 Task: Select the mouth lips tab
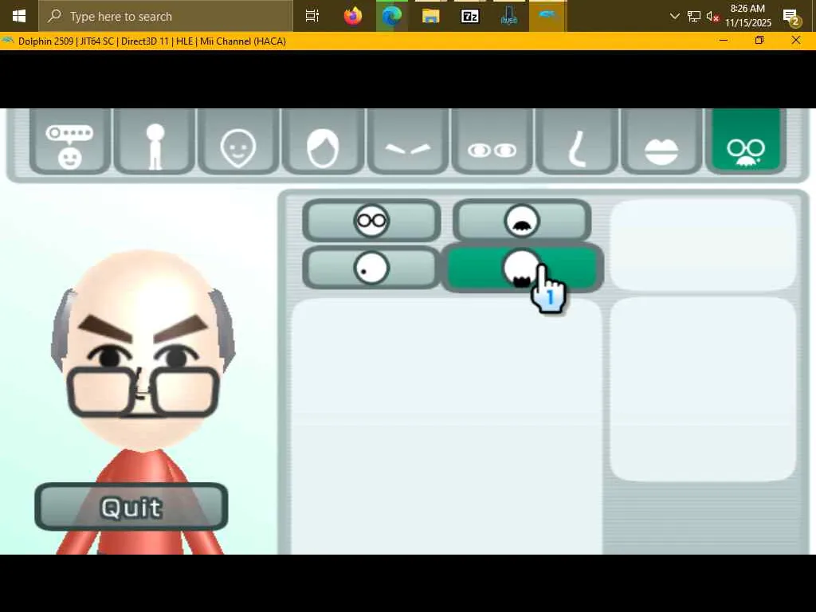click(661, 140)
